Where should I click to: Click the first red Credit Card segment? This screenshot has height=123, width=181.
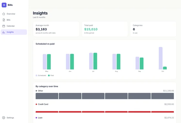coord(47,112)
